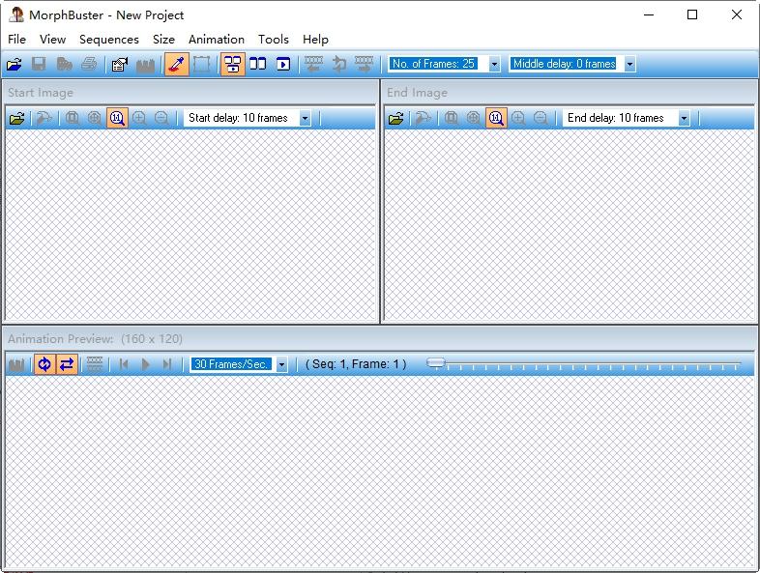Toggle the eyedropper marker tool
Screen dimensions: 760x573
pyautogui.click(x=177, y=64)
